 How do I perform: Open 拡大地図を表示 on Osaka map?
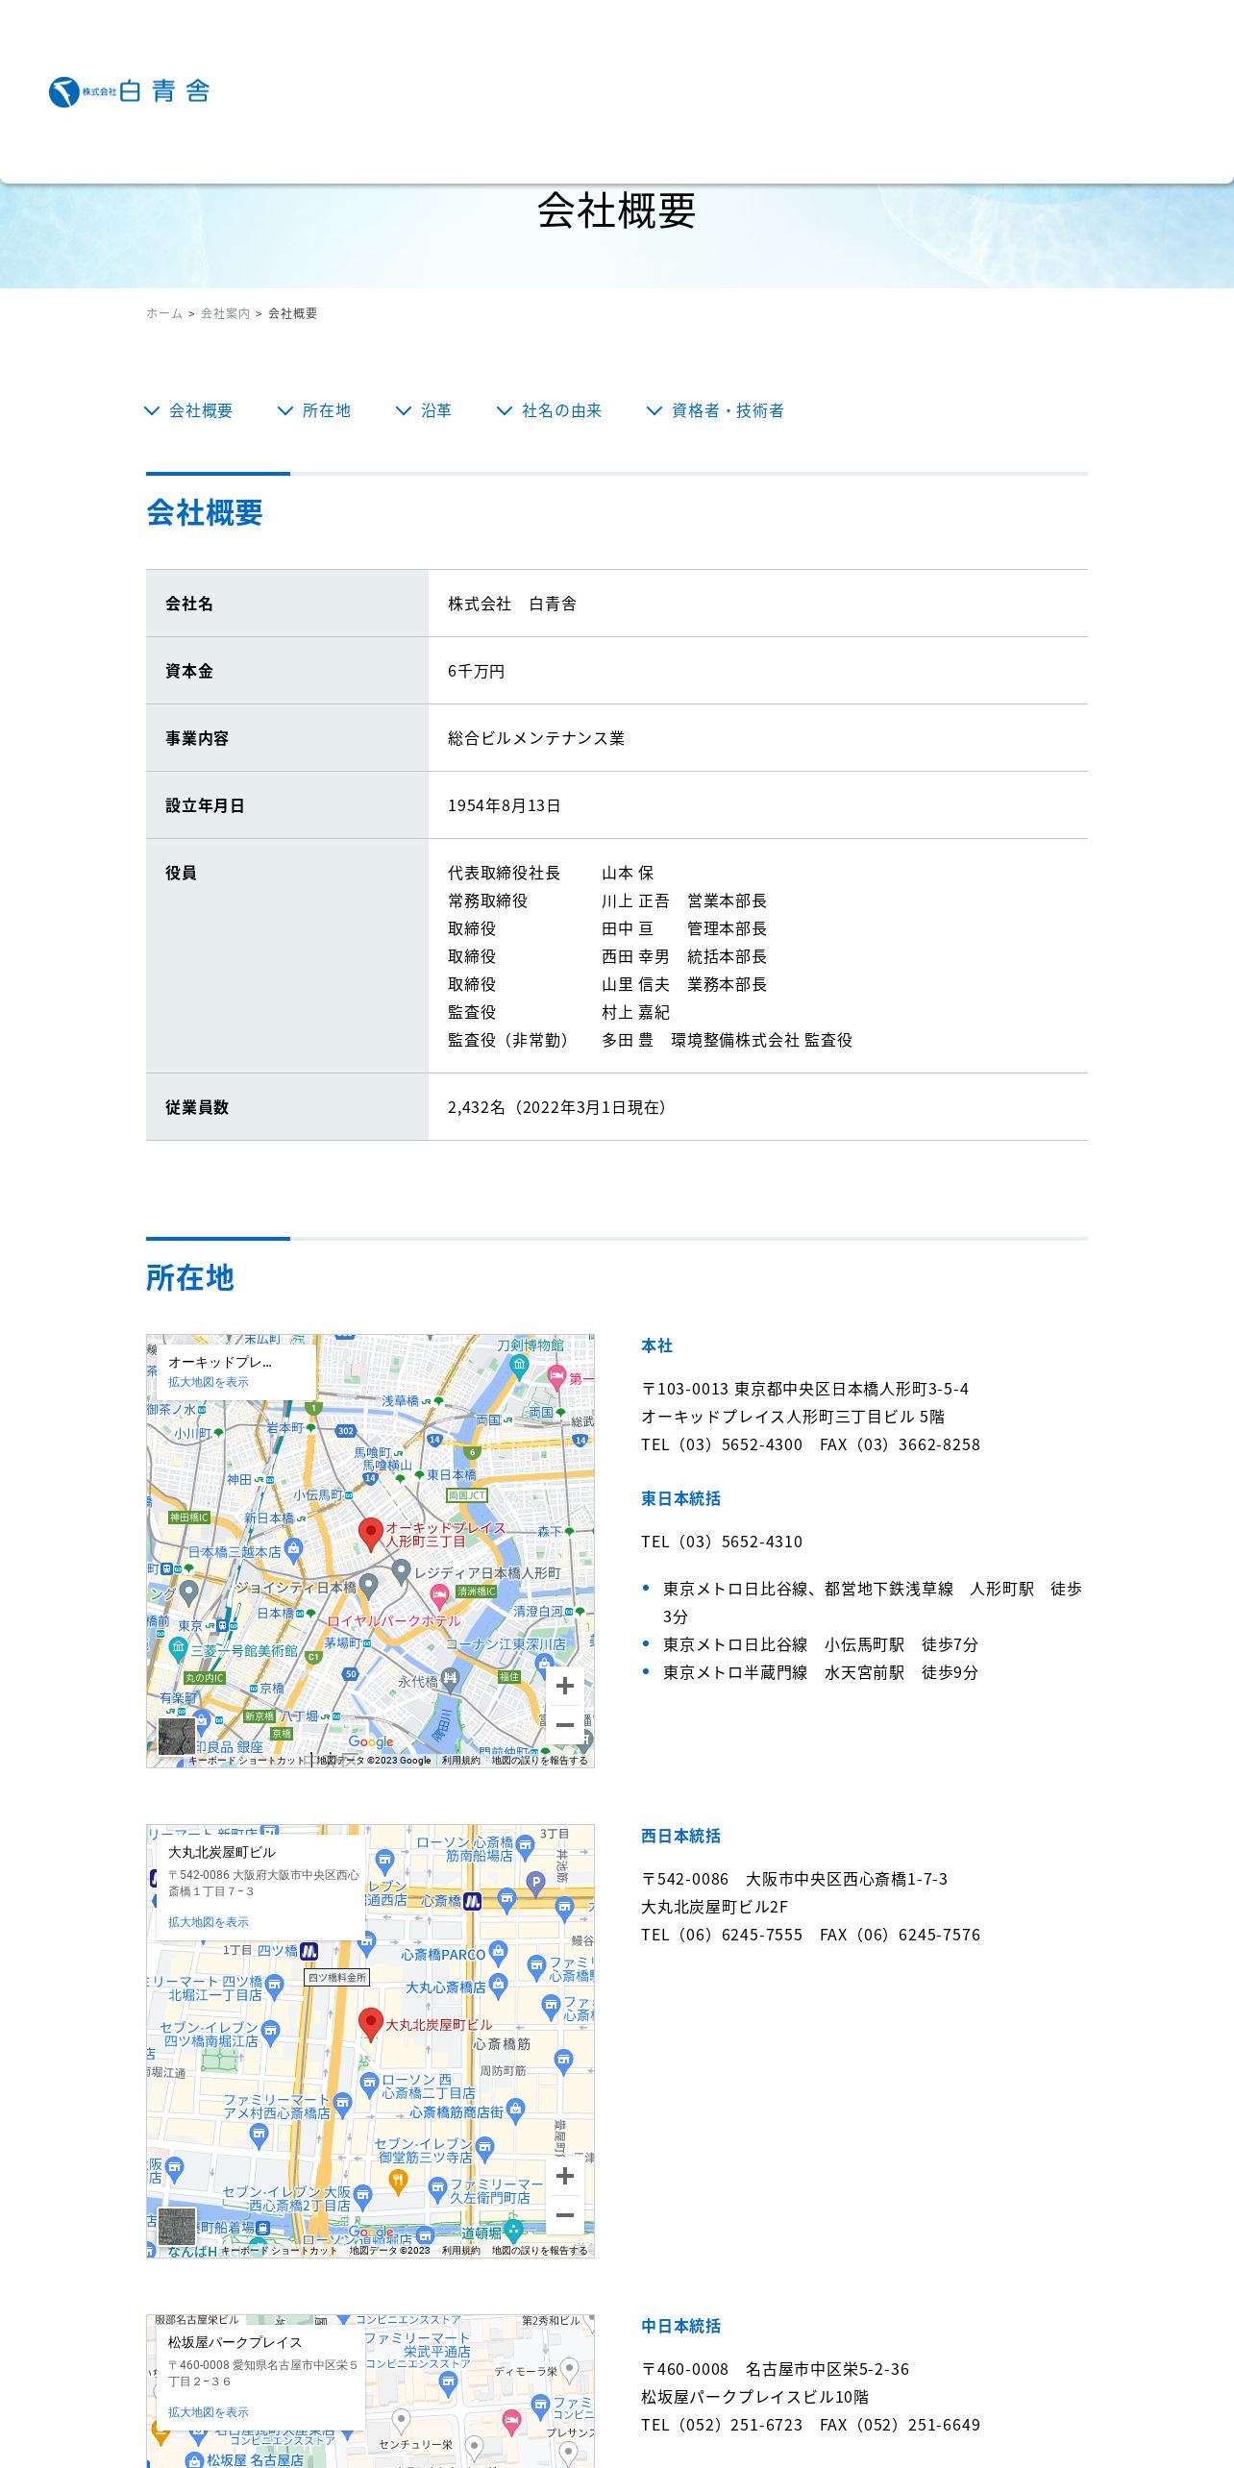click(208, 1922)
